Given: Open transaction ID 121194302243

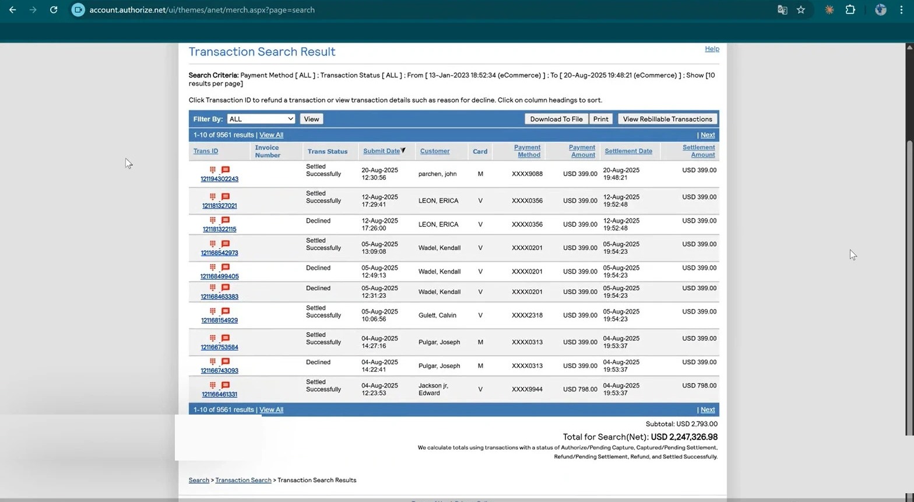Looking at the screenshot, I should pyautogui.click(x=219, y=179).
